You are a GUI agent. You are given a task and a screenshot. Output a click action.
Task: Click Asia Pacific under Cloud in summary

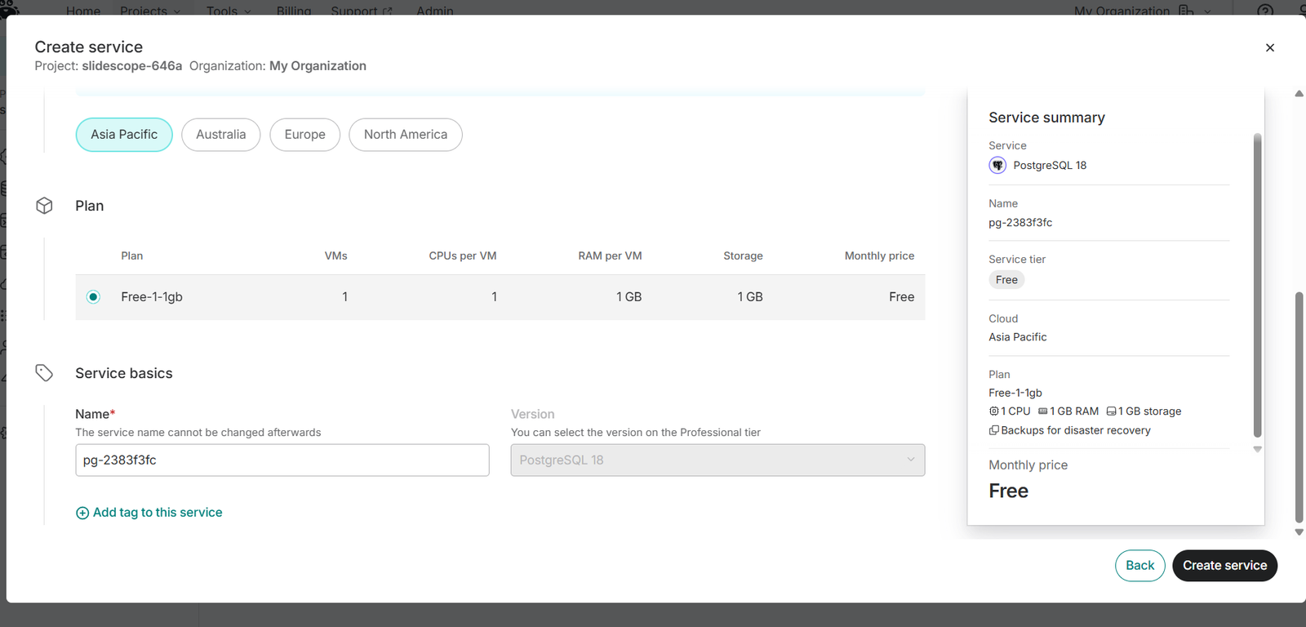click(1017, 337)
